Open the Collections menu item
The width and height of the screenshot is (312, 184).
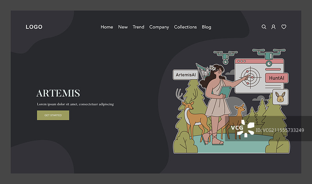click(186, 27)
